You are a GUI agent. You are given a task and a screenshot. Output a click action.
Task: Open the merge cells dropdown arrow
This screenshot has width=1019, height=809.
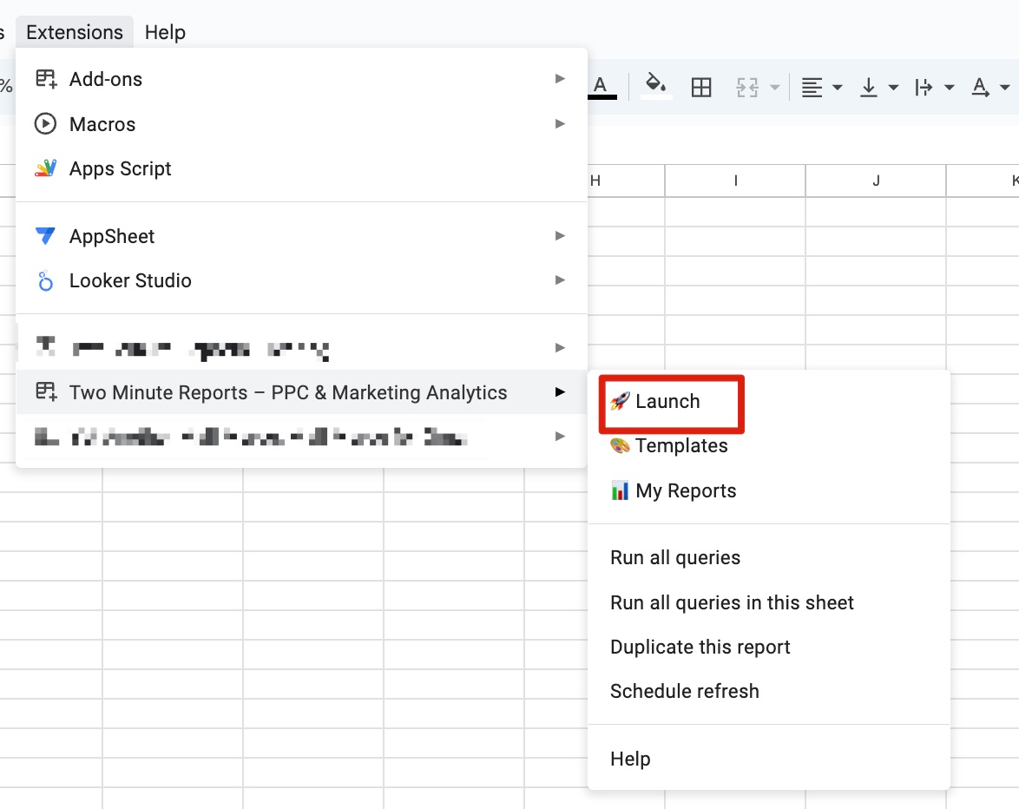[x=774, y=87]
